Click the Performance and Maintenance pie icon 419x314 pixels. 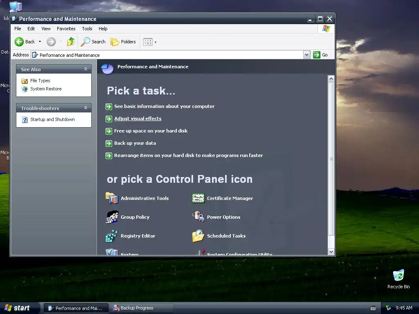point(108,69)
